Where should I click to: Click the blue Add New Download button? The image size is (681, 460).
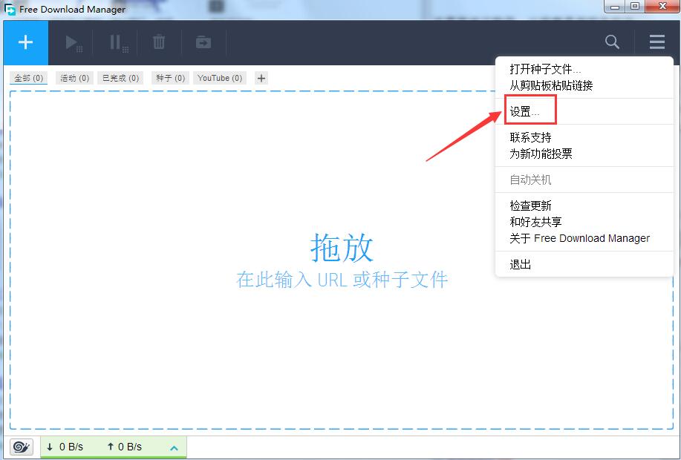[25, 42]
